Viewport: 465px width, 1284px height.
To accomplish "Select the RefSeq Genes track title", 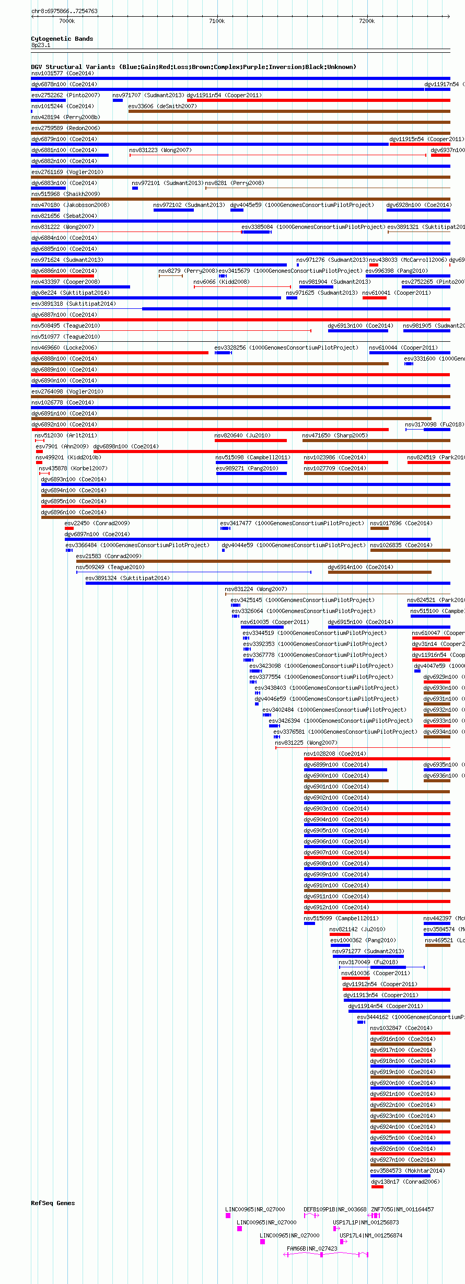I will pyautogui.click(x=53, y=1203).
